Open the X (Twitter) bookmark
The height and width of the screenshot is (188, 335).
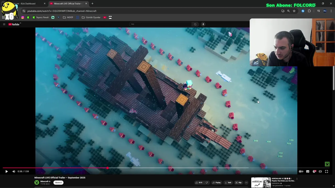pyautogui.click(x=17, y=17)
